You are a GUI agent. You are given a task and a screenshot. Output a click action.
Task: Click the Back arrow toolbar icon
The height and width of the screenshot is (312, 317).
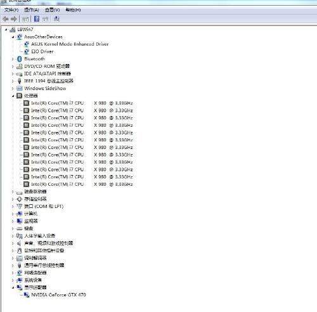[x=6, y=19]
